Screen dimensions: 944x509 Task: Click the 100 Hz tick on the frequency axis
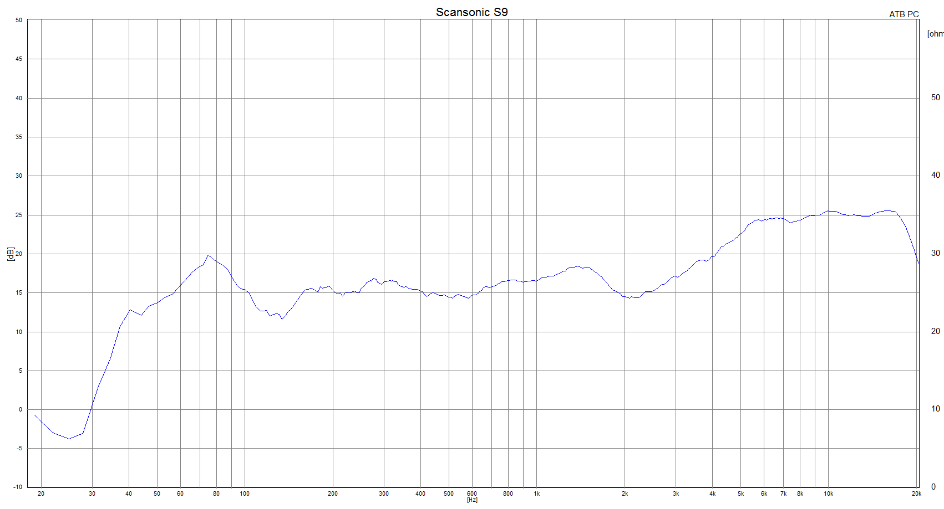tap(245, 493)
